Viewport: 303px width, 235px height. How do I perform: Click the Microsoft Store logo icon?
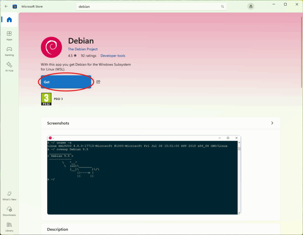(x=15, y=6)
